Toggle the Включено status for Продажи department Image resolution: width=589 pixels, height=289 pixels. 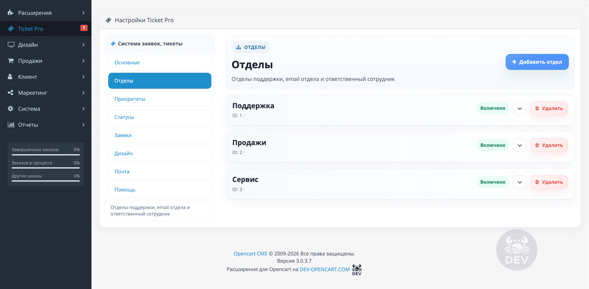(493, 145)
